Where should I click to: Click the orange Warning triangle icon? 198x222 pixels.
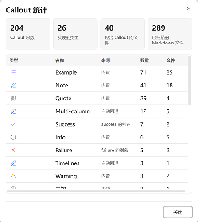tap(13, 176)
